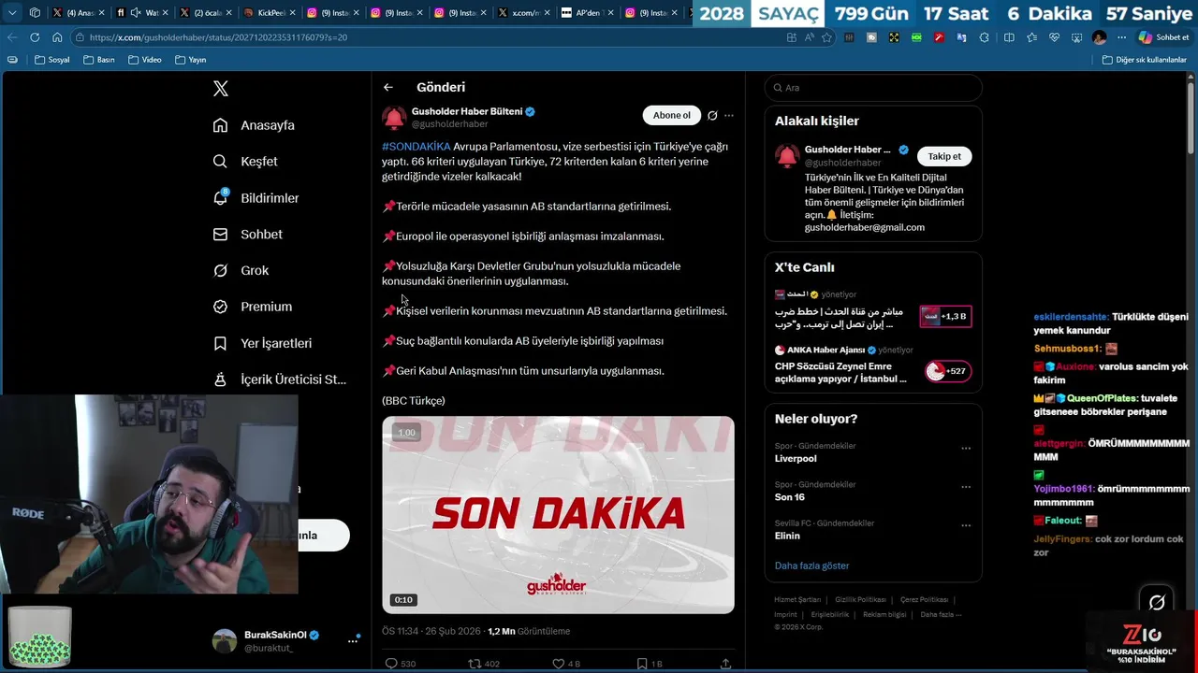1198x673 pixels.
Task: Click the Liverpool trending topic
Action: pos(796,459)
